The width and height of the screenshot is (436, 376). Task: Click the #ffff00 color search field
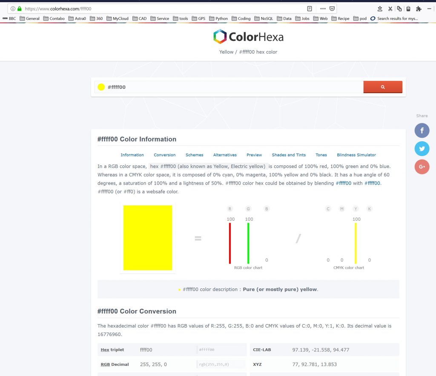(230, 87)
